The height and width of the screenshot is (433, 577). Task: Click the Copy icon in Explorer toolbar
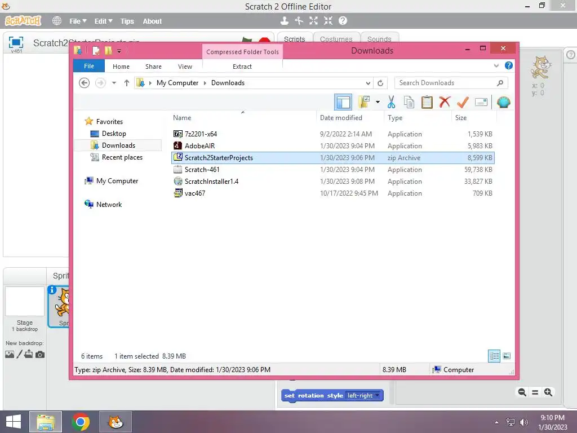coord(409,102)
